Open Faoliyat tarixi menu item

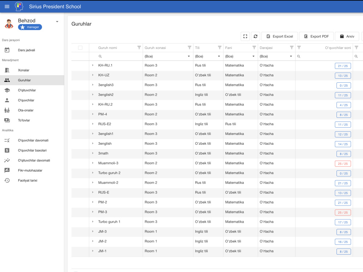(x=32, y=180)
